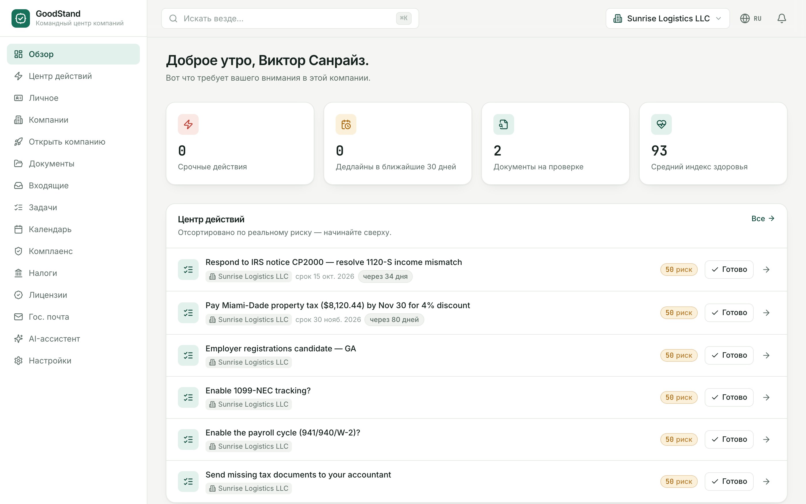The image size is (806, 504).
Task: Expand the Sunrise Logistics LLC company selector
Action: (x=668, y=18)
